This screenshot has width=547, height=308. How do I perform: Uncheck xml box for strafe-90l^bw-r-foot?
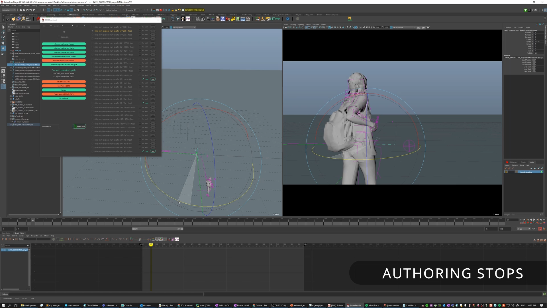[x=143, y=79]
